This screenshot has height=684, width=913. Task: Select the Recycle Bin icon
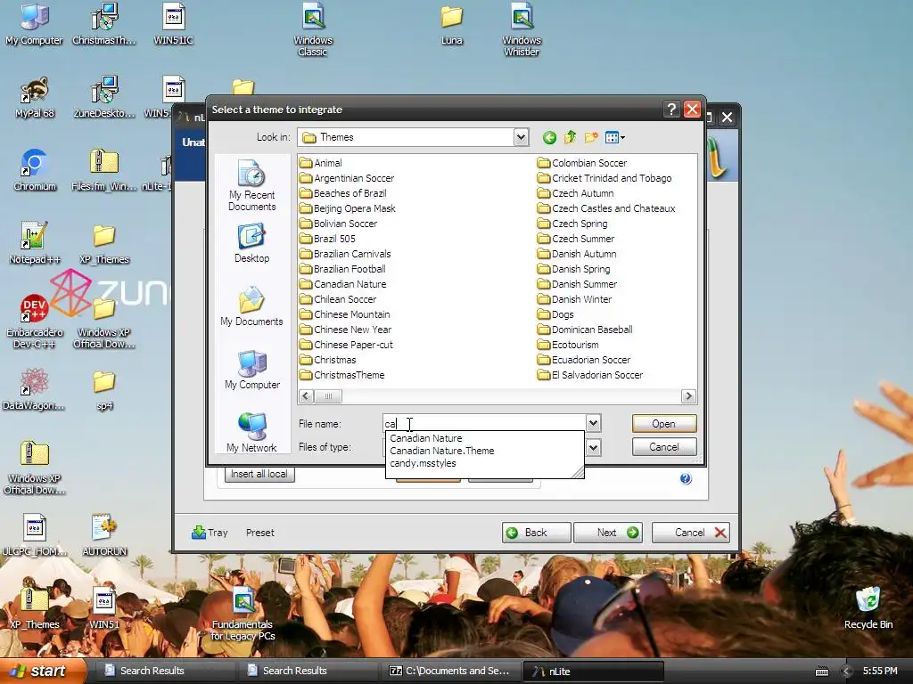[x=868, y=608]
